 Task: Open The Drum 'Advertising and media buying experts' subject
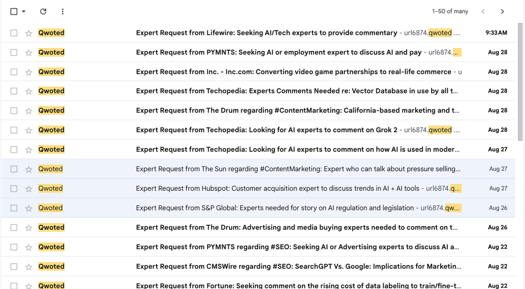[x=297, y=227]
